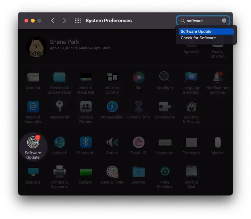
Task: Clear the search field text
Action: [224, 21]
